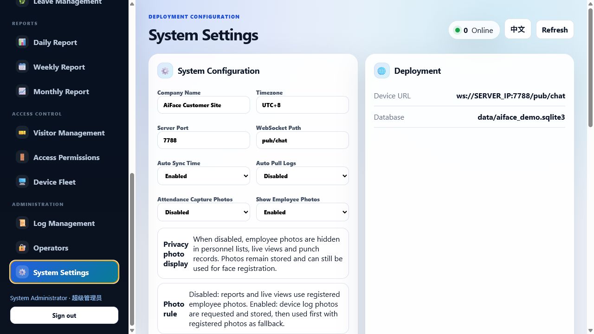The height and width of the screenshot is (334, 594).
Task: Click the Database value data/aiface_demo.sqlite3
Action: click(521, 117)
